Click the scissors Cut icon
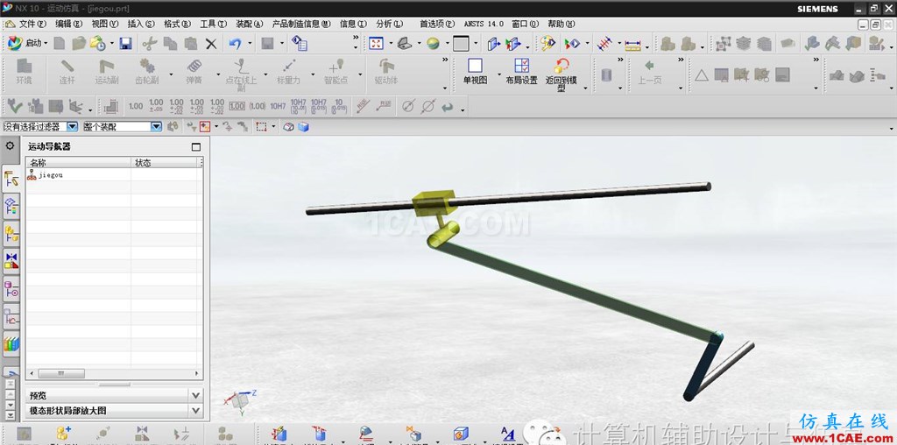The height and width of the screenshot is (445, 897). [150, 44]
